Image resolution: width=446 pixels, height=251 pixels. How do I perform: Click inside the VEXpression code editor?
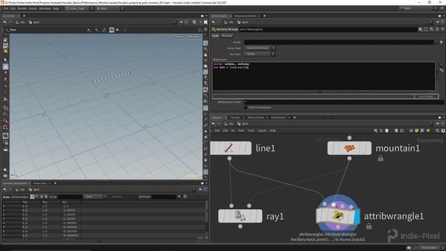tap(323, 76)
